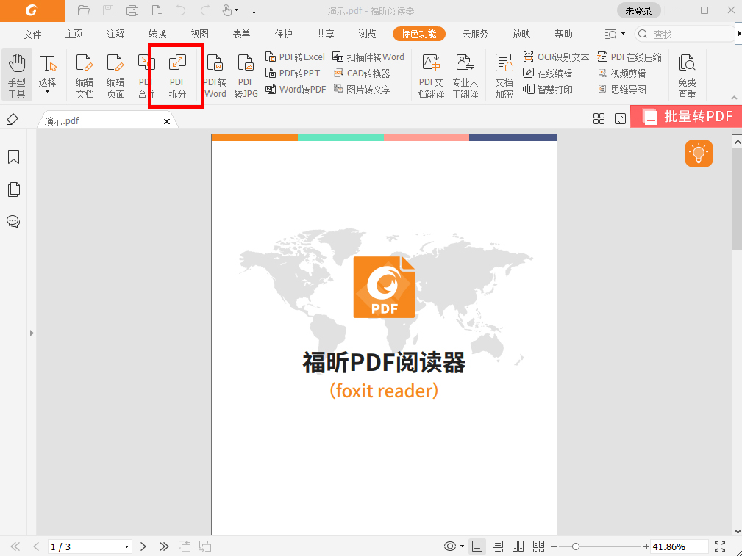Screen dimensions: 742x556
Task: Switch to the 特色功能 ribbon tab
Action: pyautogui.click(x=418, y=34)
